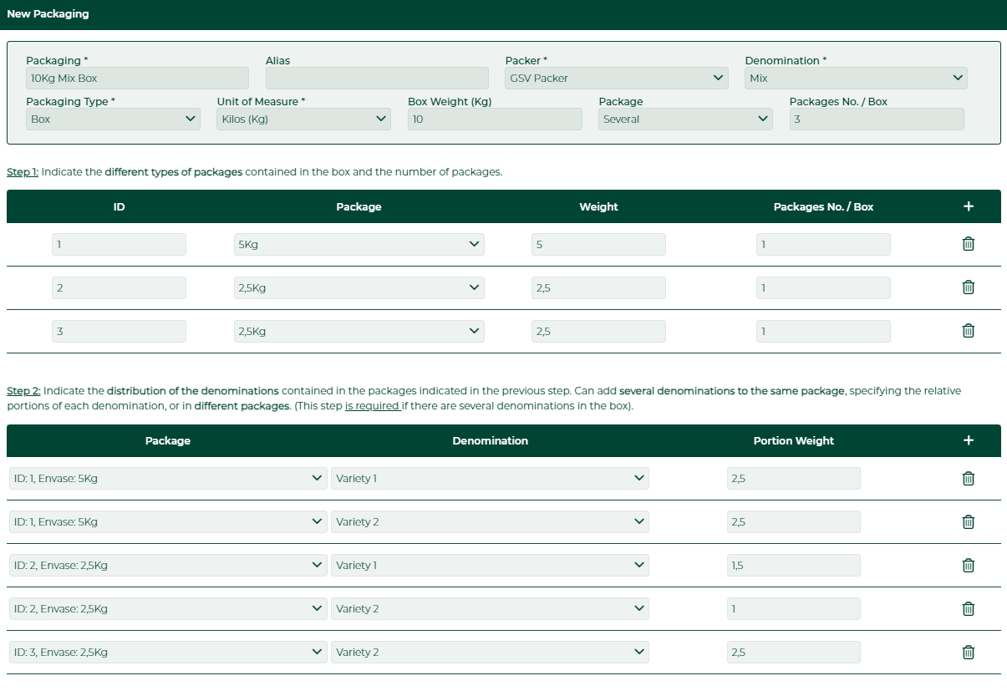The image size is (1007, 691).
Task: Delete the ID: 1 Variety 2 distribution row
Action: click(969, 522)
